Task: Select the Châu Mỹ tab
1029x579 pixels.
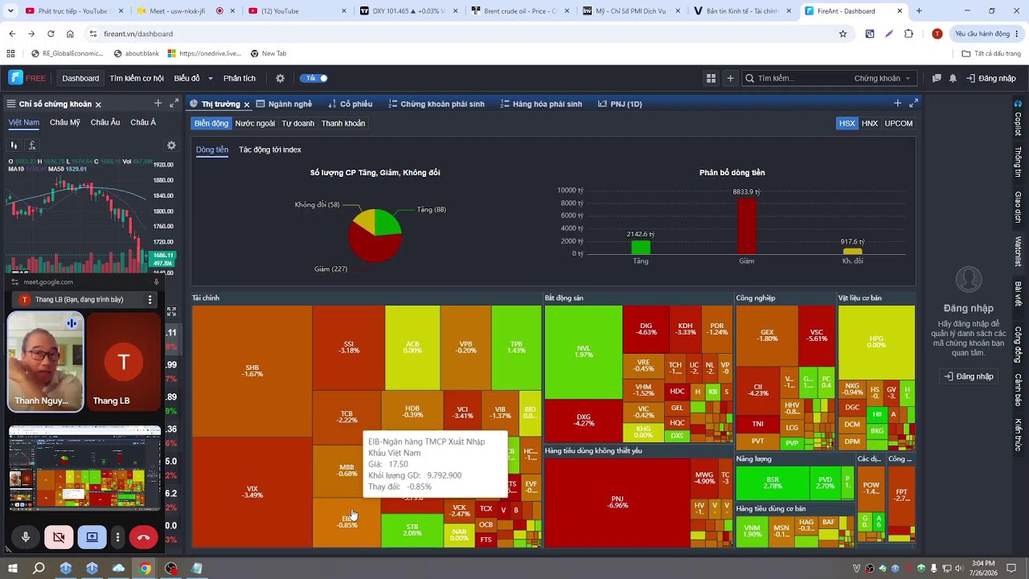Action: 65,122
